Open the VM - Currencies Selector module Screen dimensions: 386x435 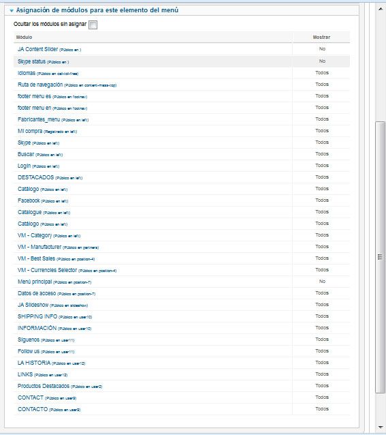coord(48,270)
